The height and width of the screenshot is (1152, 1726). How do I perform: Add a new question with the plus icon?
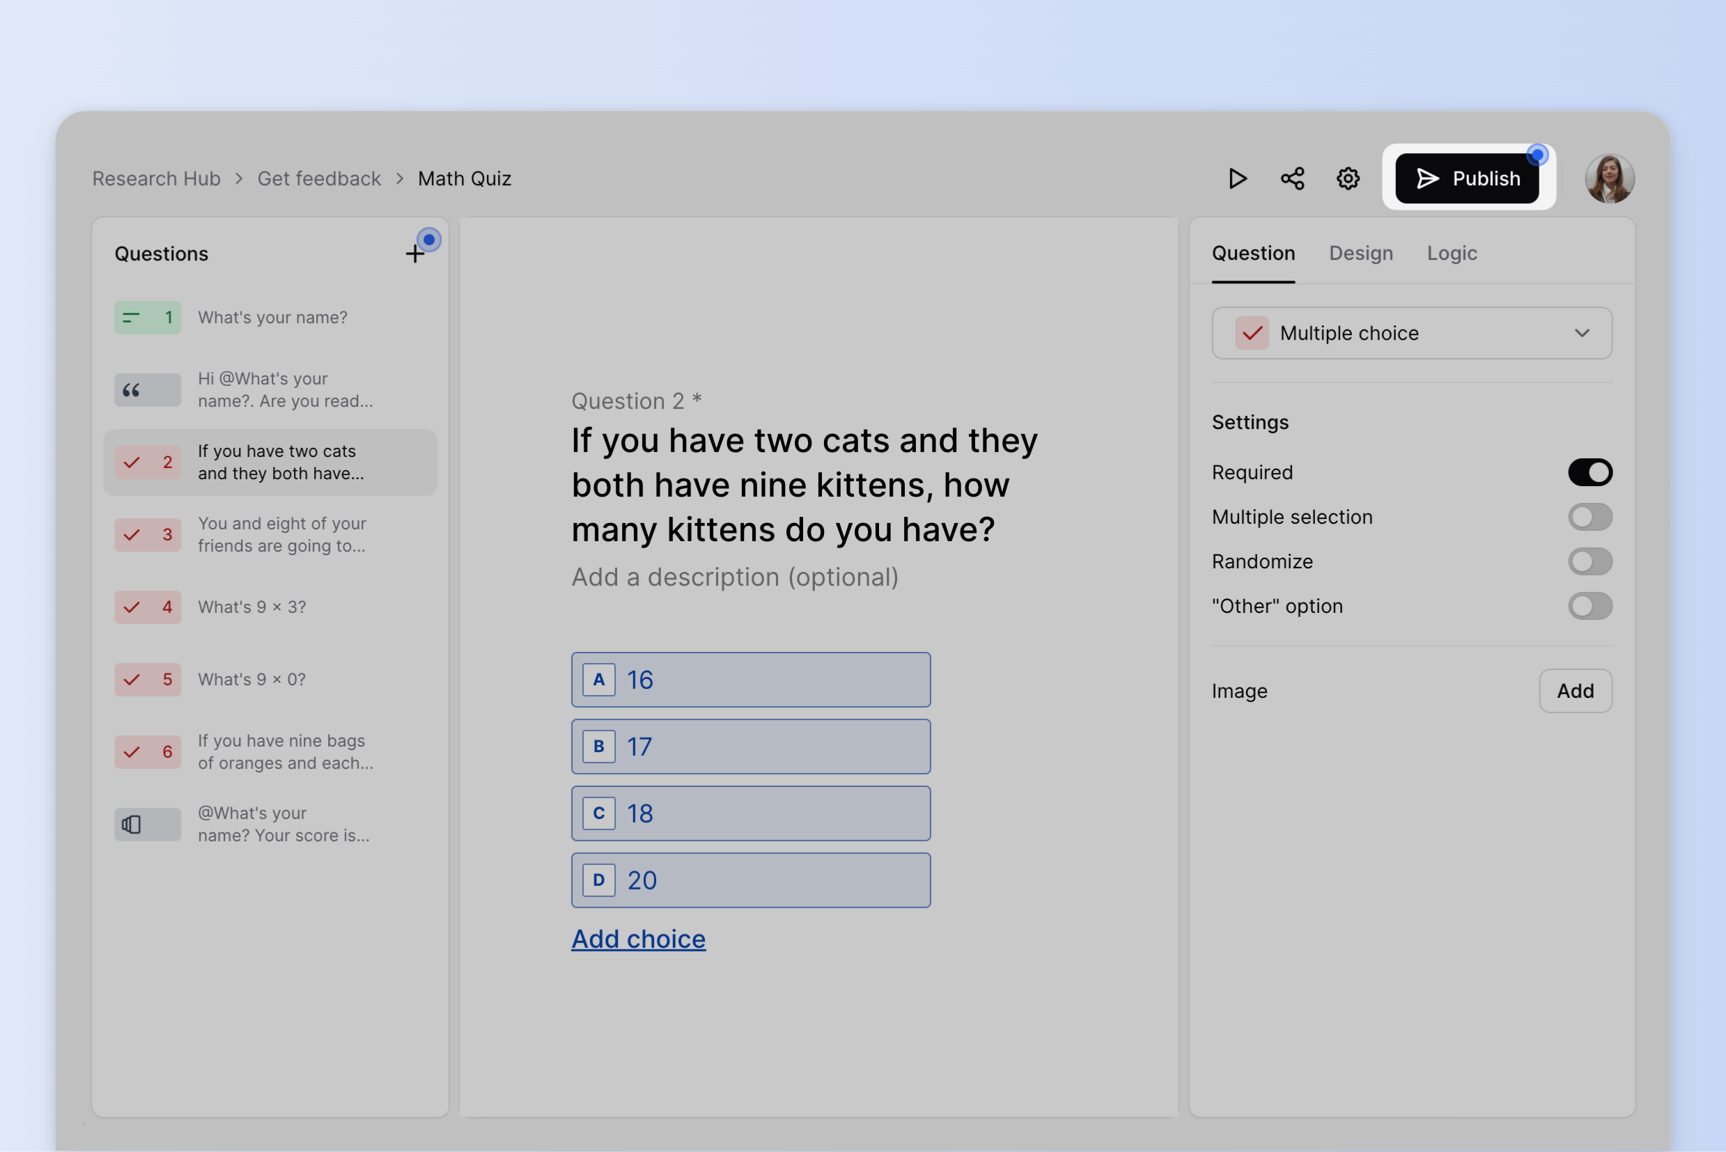(416, 252)
